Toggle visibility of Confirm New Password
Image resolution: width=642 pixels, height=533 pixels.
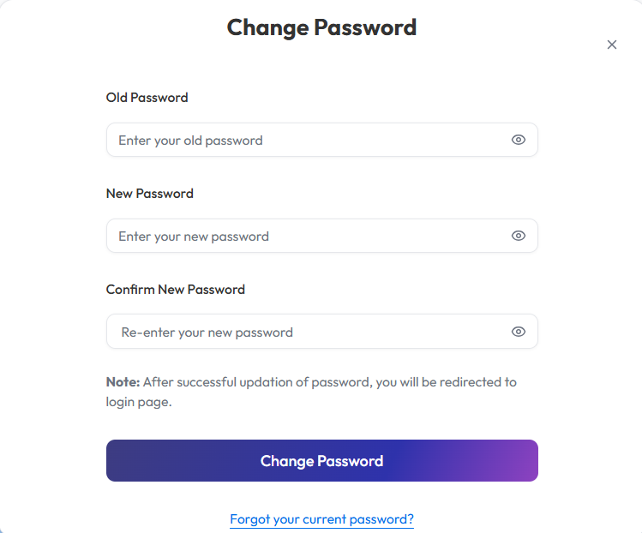[x=518, y=332]
